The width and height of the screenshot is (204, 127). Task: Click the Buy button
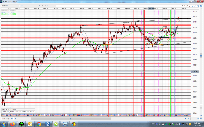tap(189, 6)
